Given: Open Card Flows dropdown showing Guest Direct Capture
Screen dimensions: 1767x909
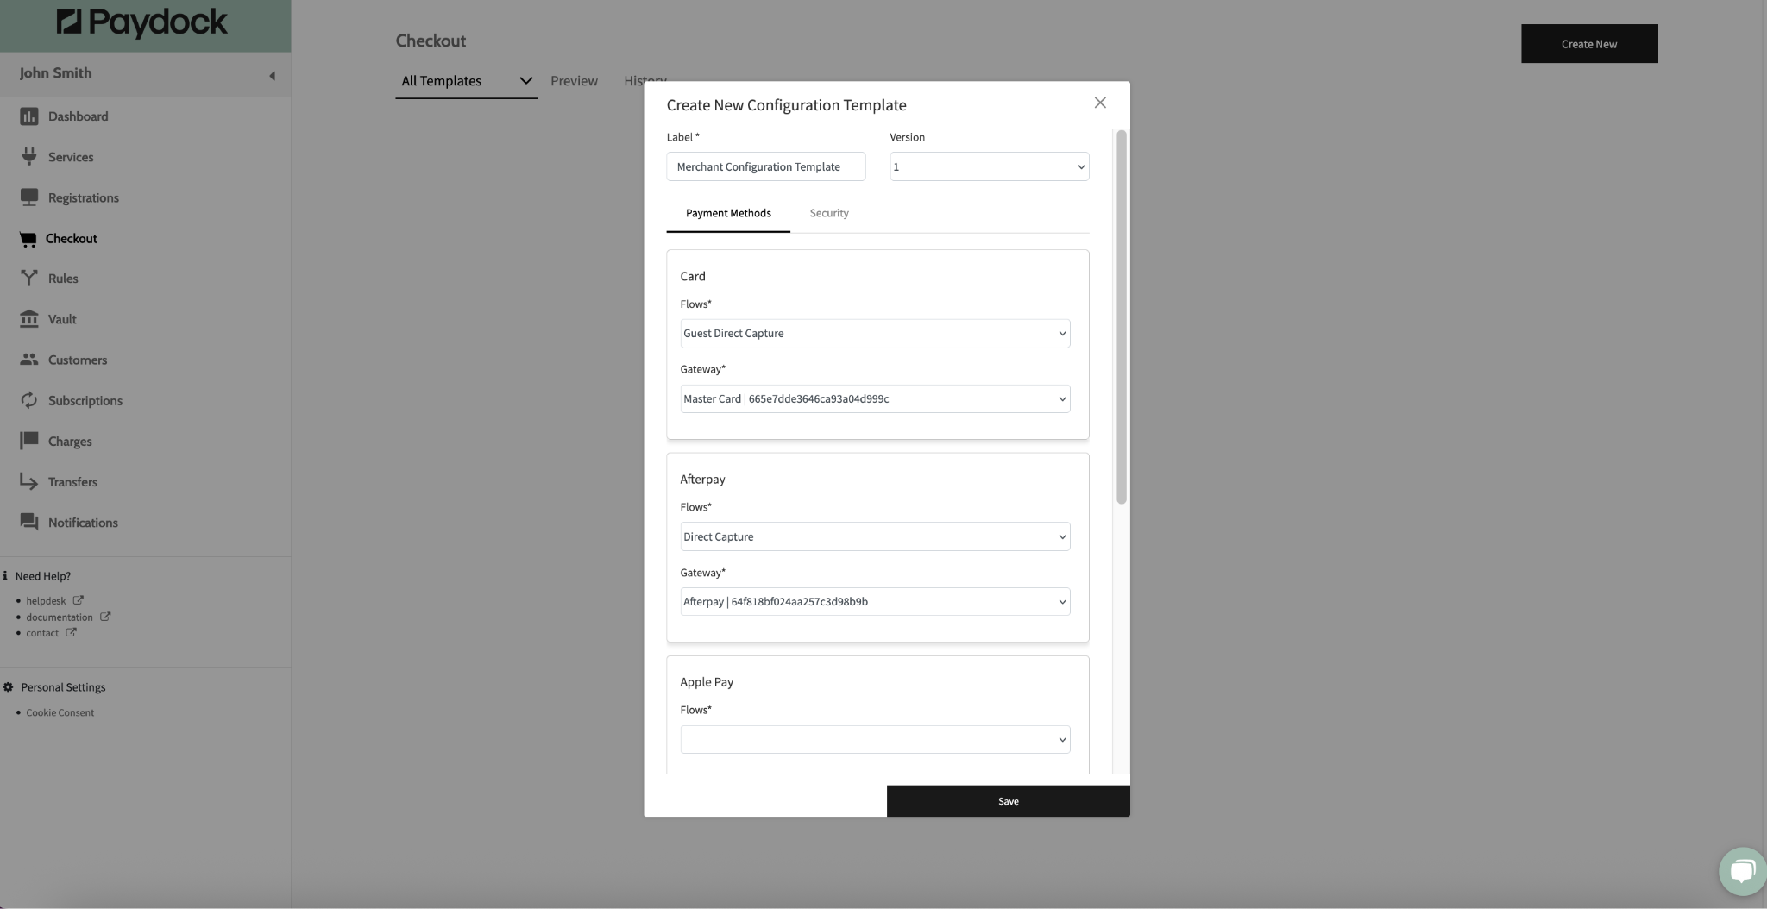Looking at the screenshot, I should click(875, 334).
